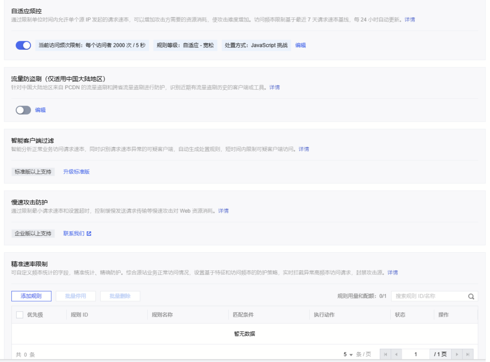The image size is (490, 362).
Task: Click the search magnifier icon in rule search
Action: pyautogui.click(x=471, y=296)
